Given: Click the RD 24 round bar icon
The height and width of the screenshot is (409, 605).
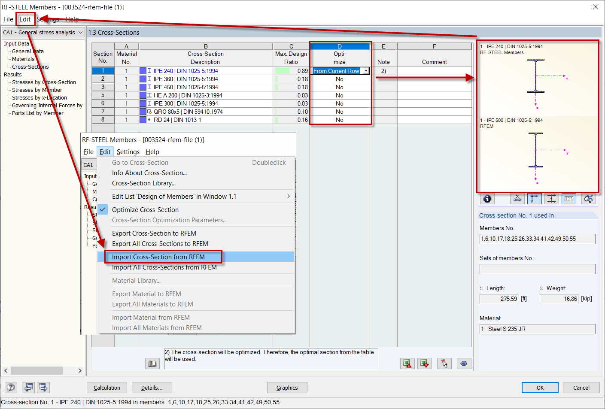Looking at the screenshot, I should click(149, 120).
